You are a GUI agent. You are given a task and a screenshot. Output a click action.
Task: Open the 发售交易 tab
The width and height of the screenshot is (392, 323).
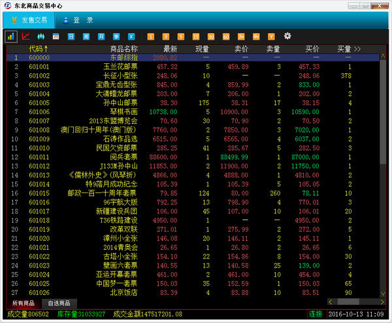(x=29, y=20)
